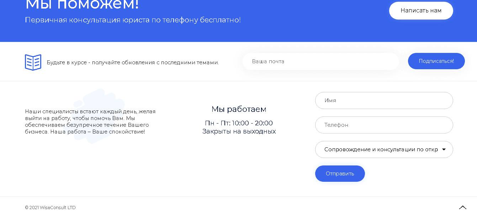Select the "Телефон" phone input
This screenshot has height=218, width=477.
tap(384, 125)
